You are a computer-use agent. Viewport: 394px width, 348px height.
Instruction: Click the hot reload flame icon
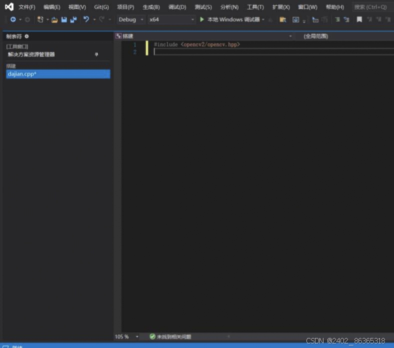[x=270, y=19]
